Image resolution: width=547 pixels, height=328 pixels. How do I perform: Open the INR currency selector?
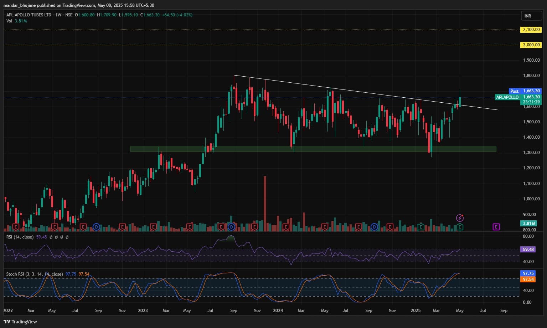coord(528,16)
